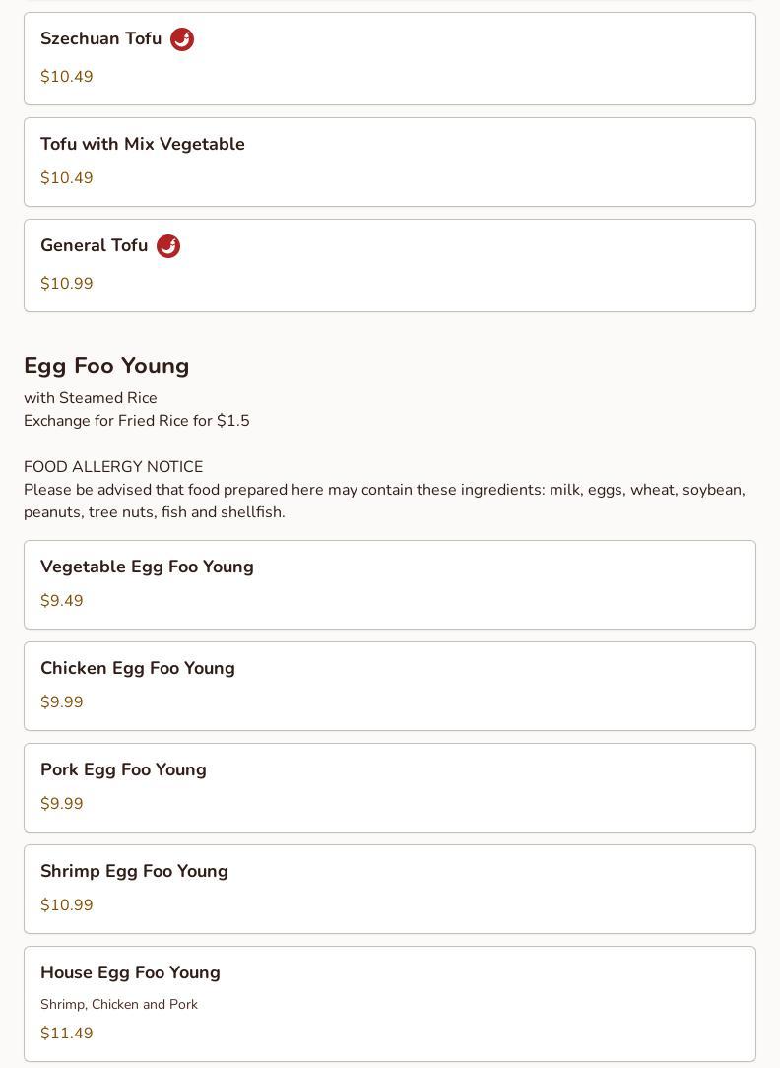This screenshot has height=1068, width=780.
Task: Choose Vegetable Egg Foo Young
Action: tap(390, 585)
